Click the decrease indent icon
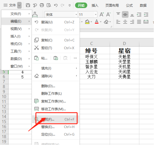 pos(139,15)
